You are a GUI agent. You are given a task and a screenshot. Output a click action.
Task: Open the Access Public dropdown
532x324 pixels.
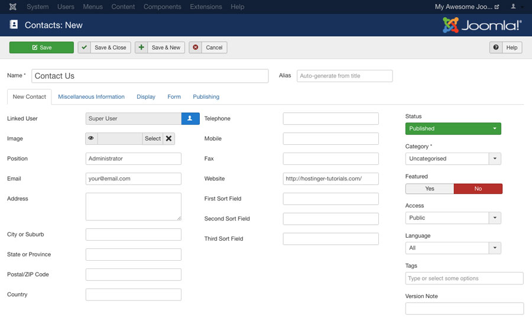coord(453,218)
